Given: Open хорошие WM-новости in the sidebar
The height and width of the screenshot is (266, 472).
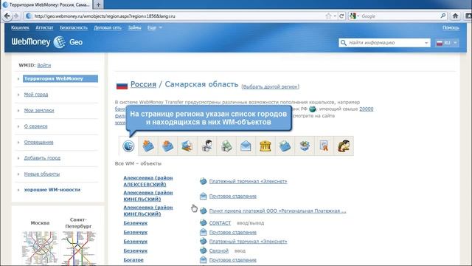Looking at the screenshot, I should (52, 190).
